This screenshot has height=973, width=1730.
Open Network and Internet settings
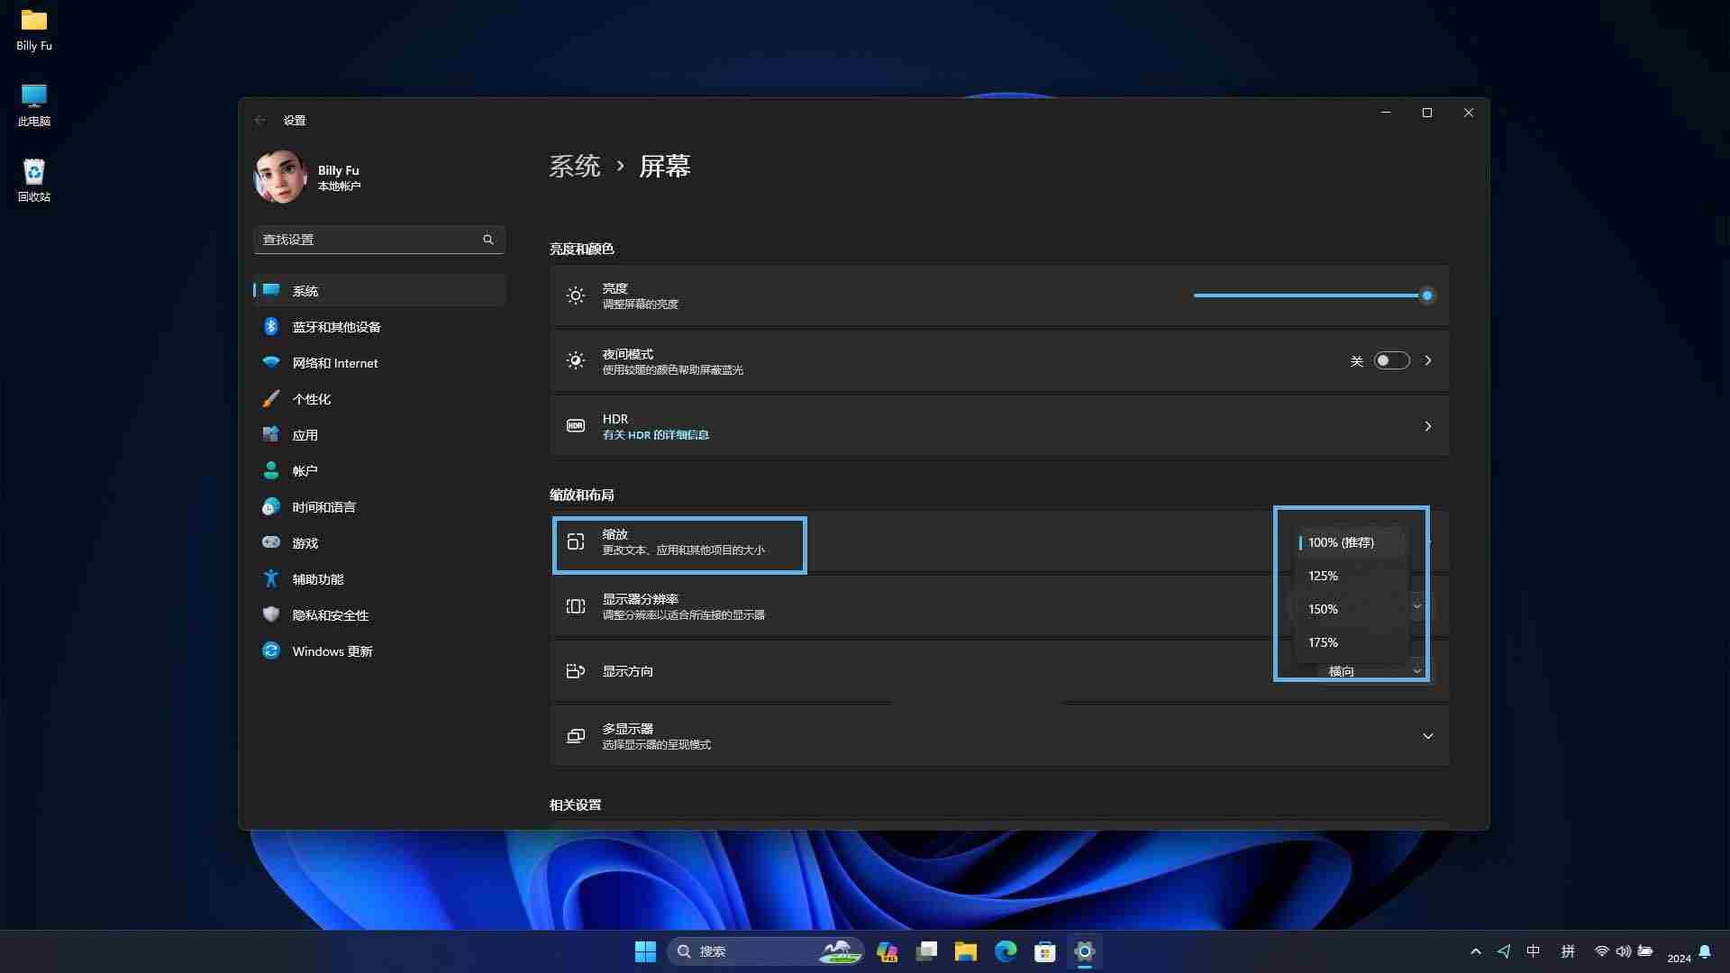pyautogui.click(x=334, y=363)
